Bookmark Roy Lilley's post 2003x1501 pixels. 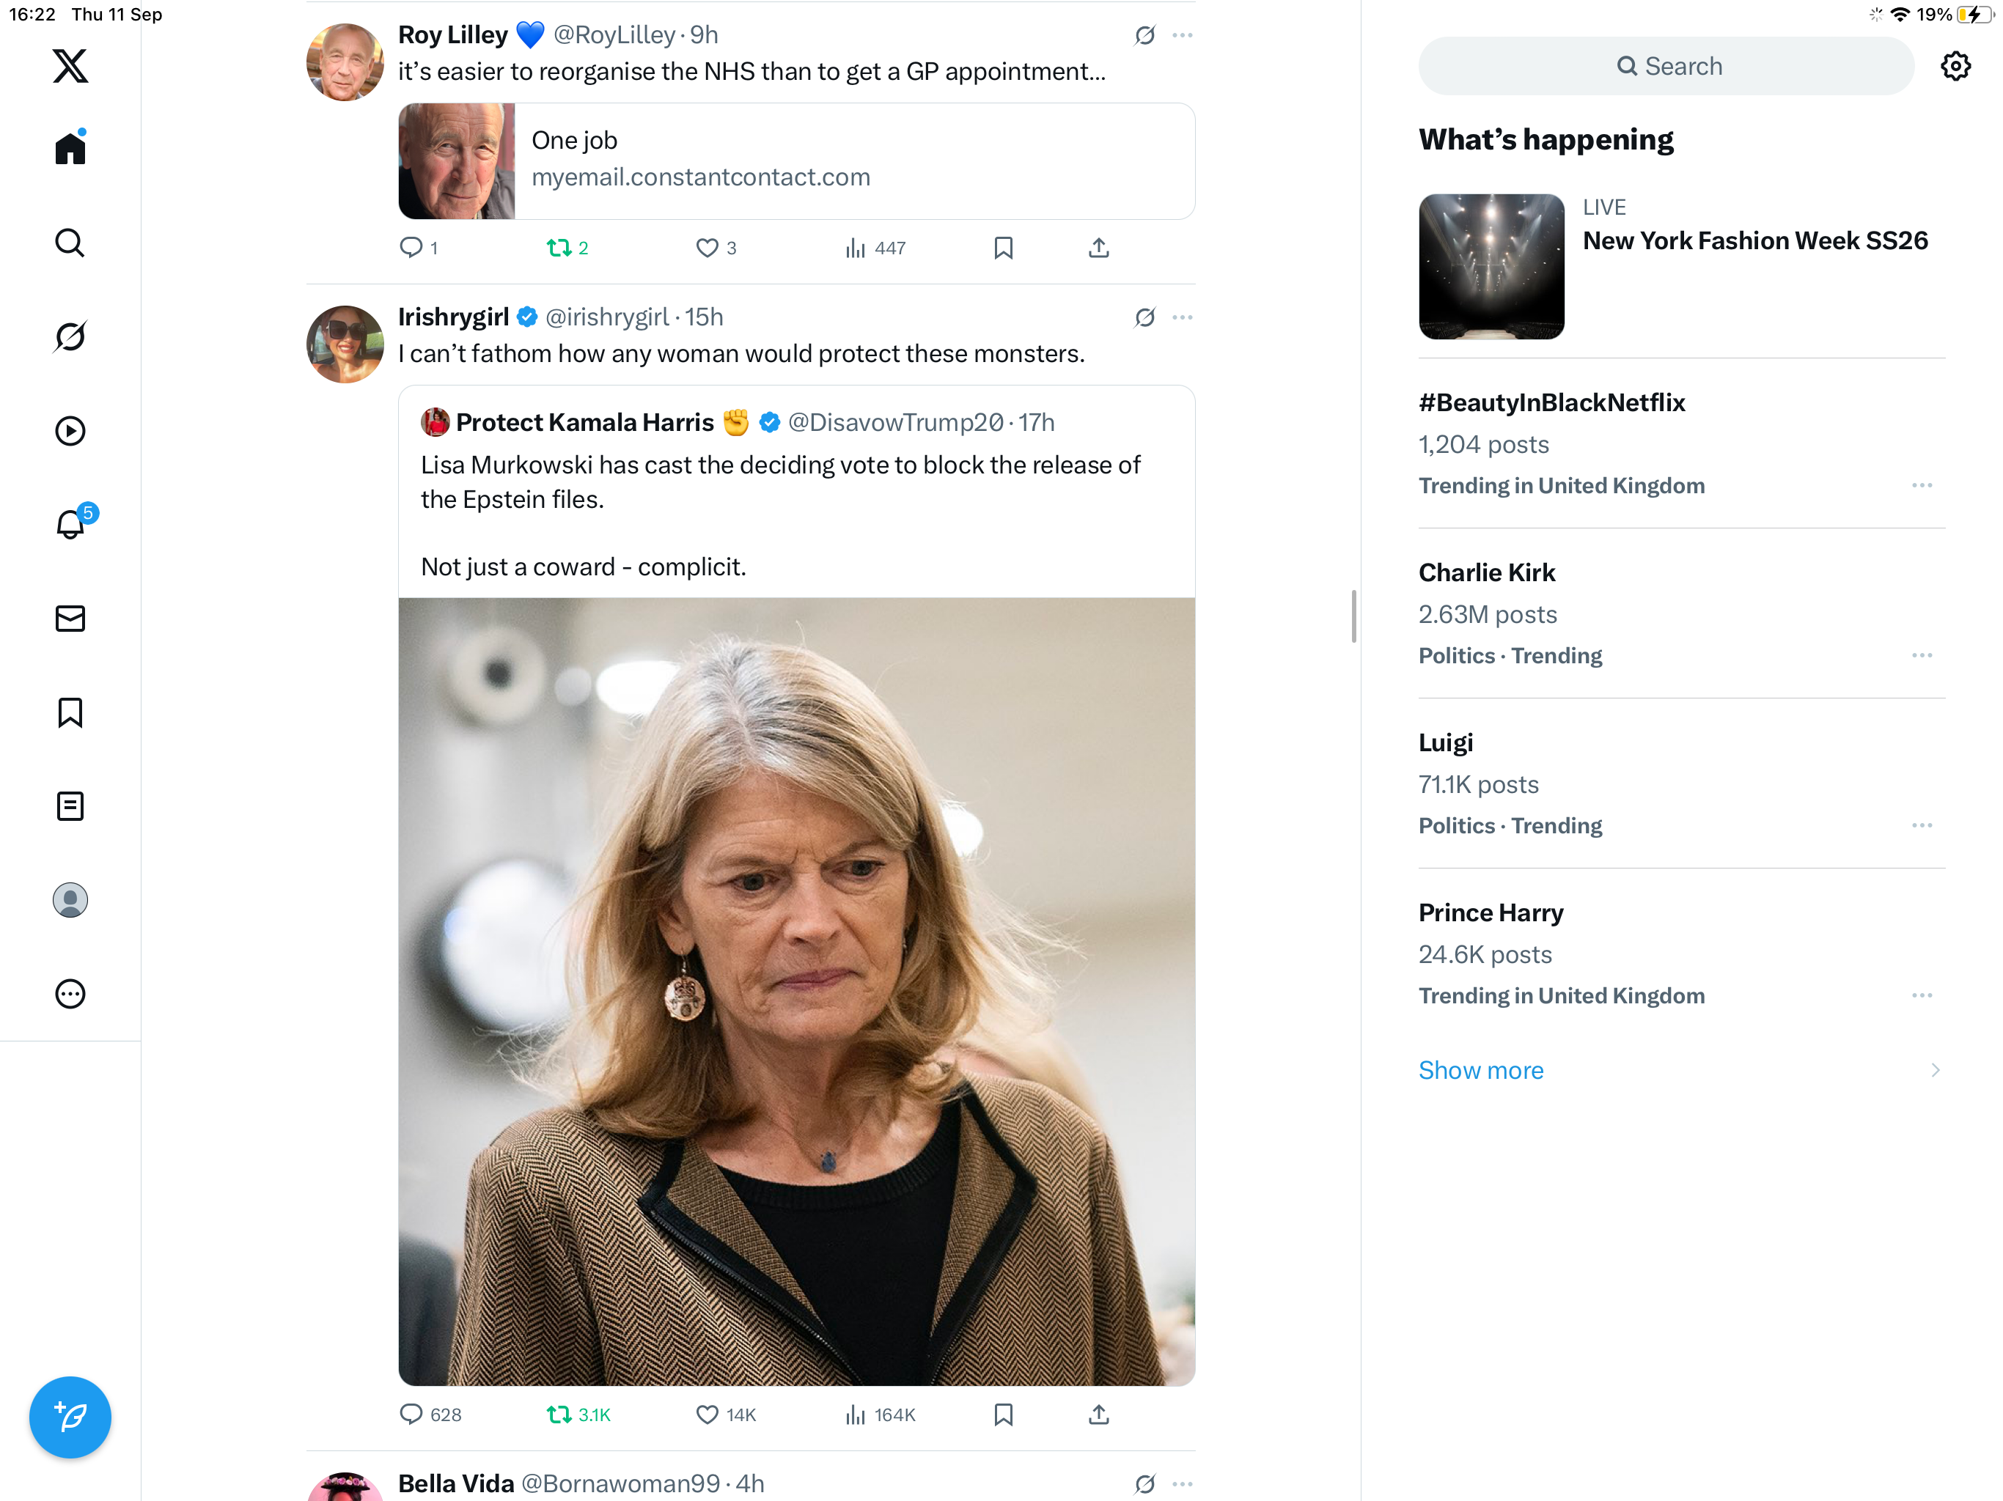click(1003, 247)
